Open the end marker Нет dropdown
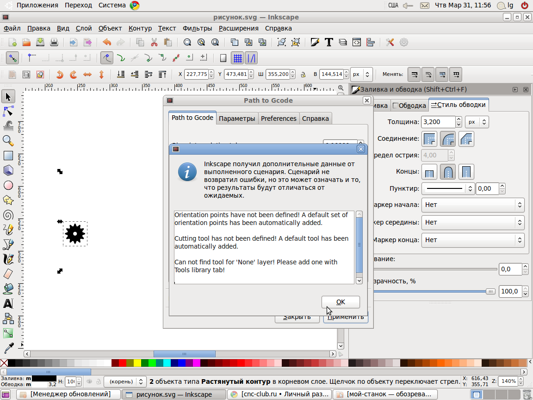Viewport: 533px width, 400px height. click(x=473, y=240)
